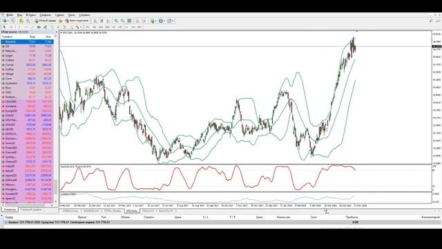This screenshot has height=249, width=442.
Task: Open the Файл menu
Action: click(x=10, y=15)
